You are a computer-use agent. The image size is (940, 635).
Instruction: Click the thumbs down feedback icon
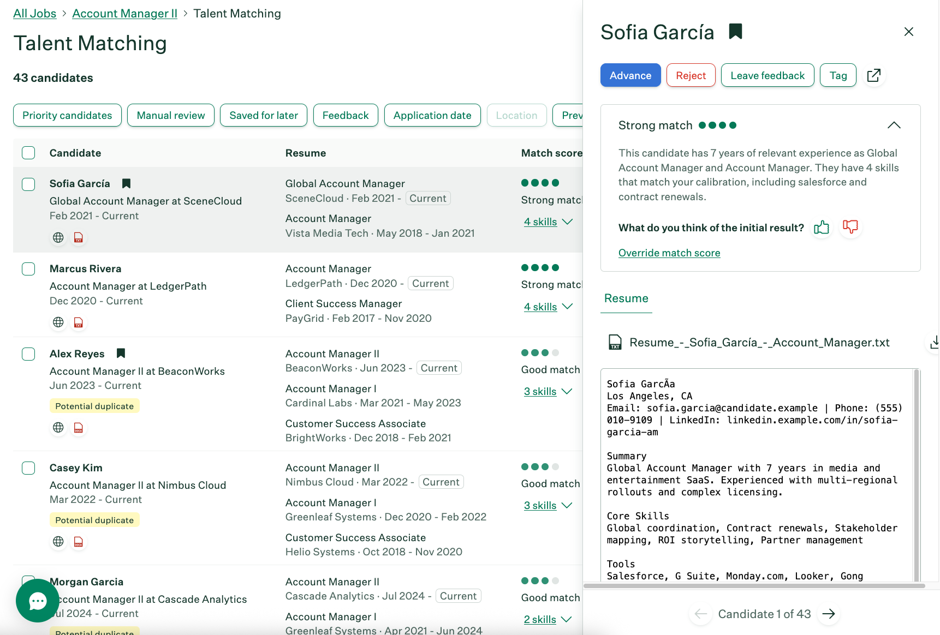coord(850,226)
